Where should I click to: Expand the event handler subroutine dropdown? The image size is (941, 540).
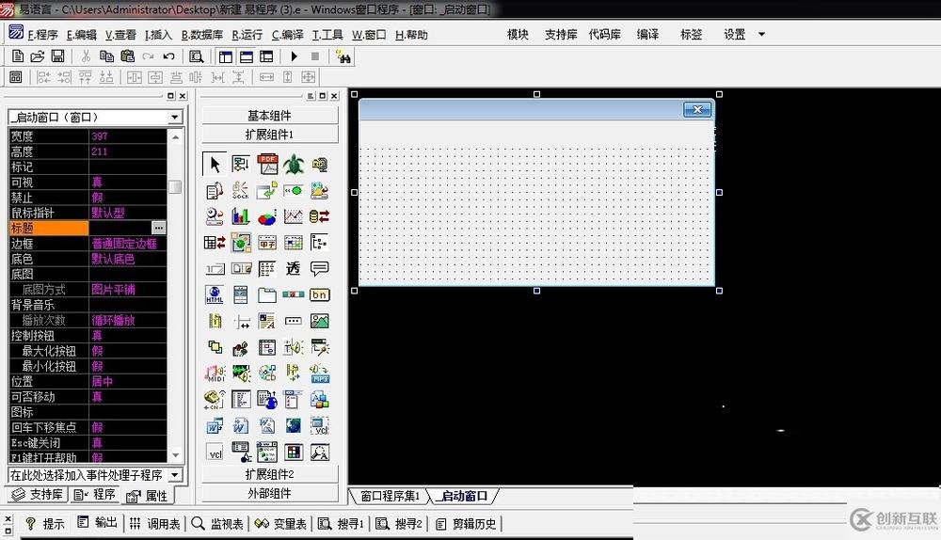[x=174, y=475]
